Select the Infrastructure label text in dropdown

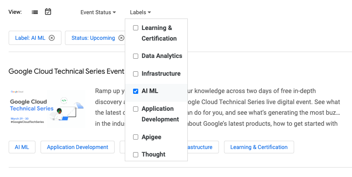161,74
